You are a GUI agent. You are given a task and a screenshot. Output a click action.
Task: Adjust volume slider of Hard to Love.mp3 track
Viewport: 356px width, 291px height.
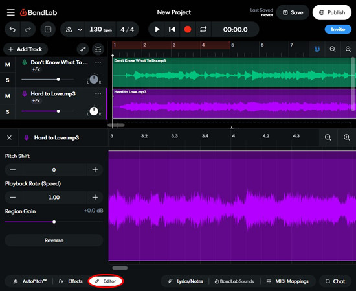click(x=48, y=111)
